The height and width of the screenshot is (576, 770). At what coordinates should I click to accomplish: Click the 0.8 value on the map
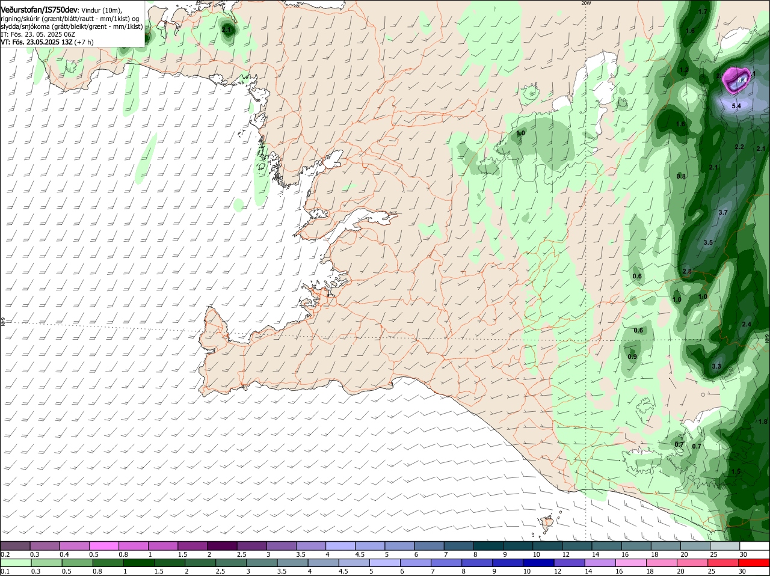[681, 176]
